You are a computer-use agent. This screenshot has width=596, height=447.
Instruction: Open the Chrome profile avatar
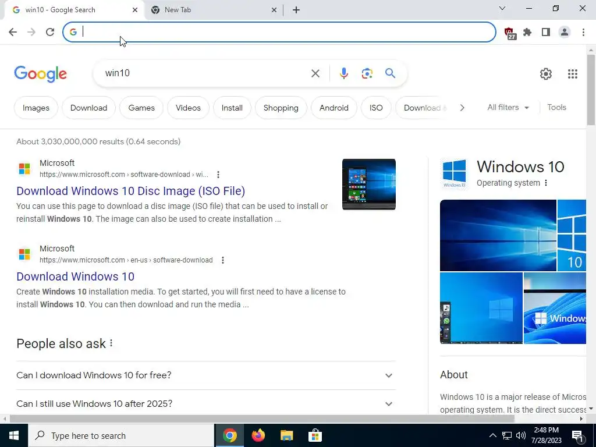click(x=565, y=33)
